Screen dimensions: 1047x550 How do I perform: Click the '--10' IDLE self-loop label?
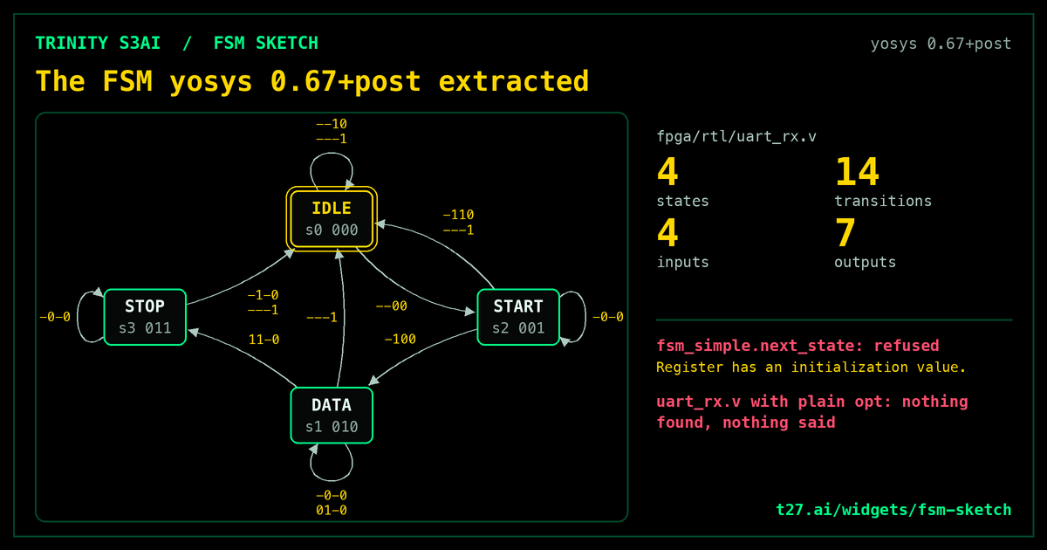coord(332,124)
